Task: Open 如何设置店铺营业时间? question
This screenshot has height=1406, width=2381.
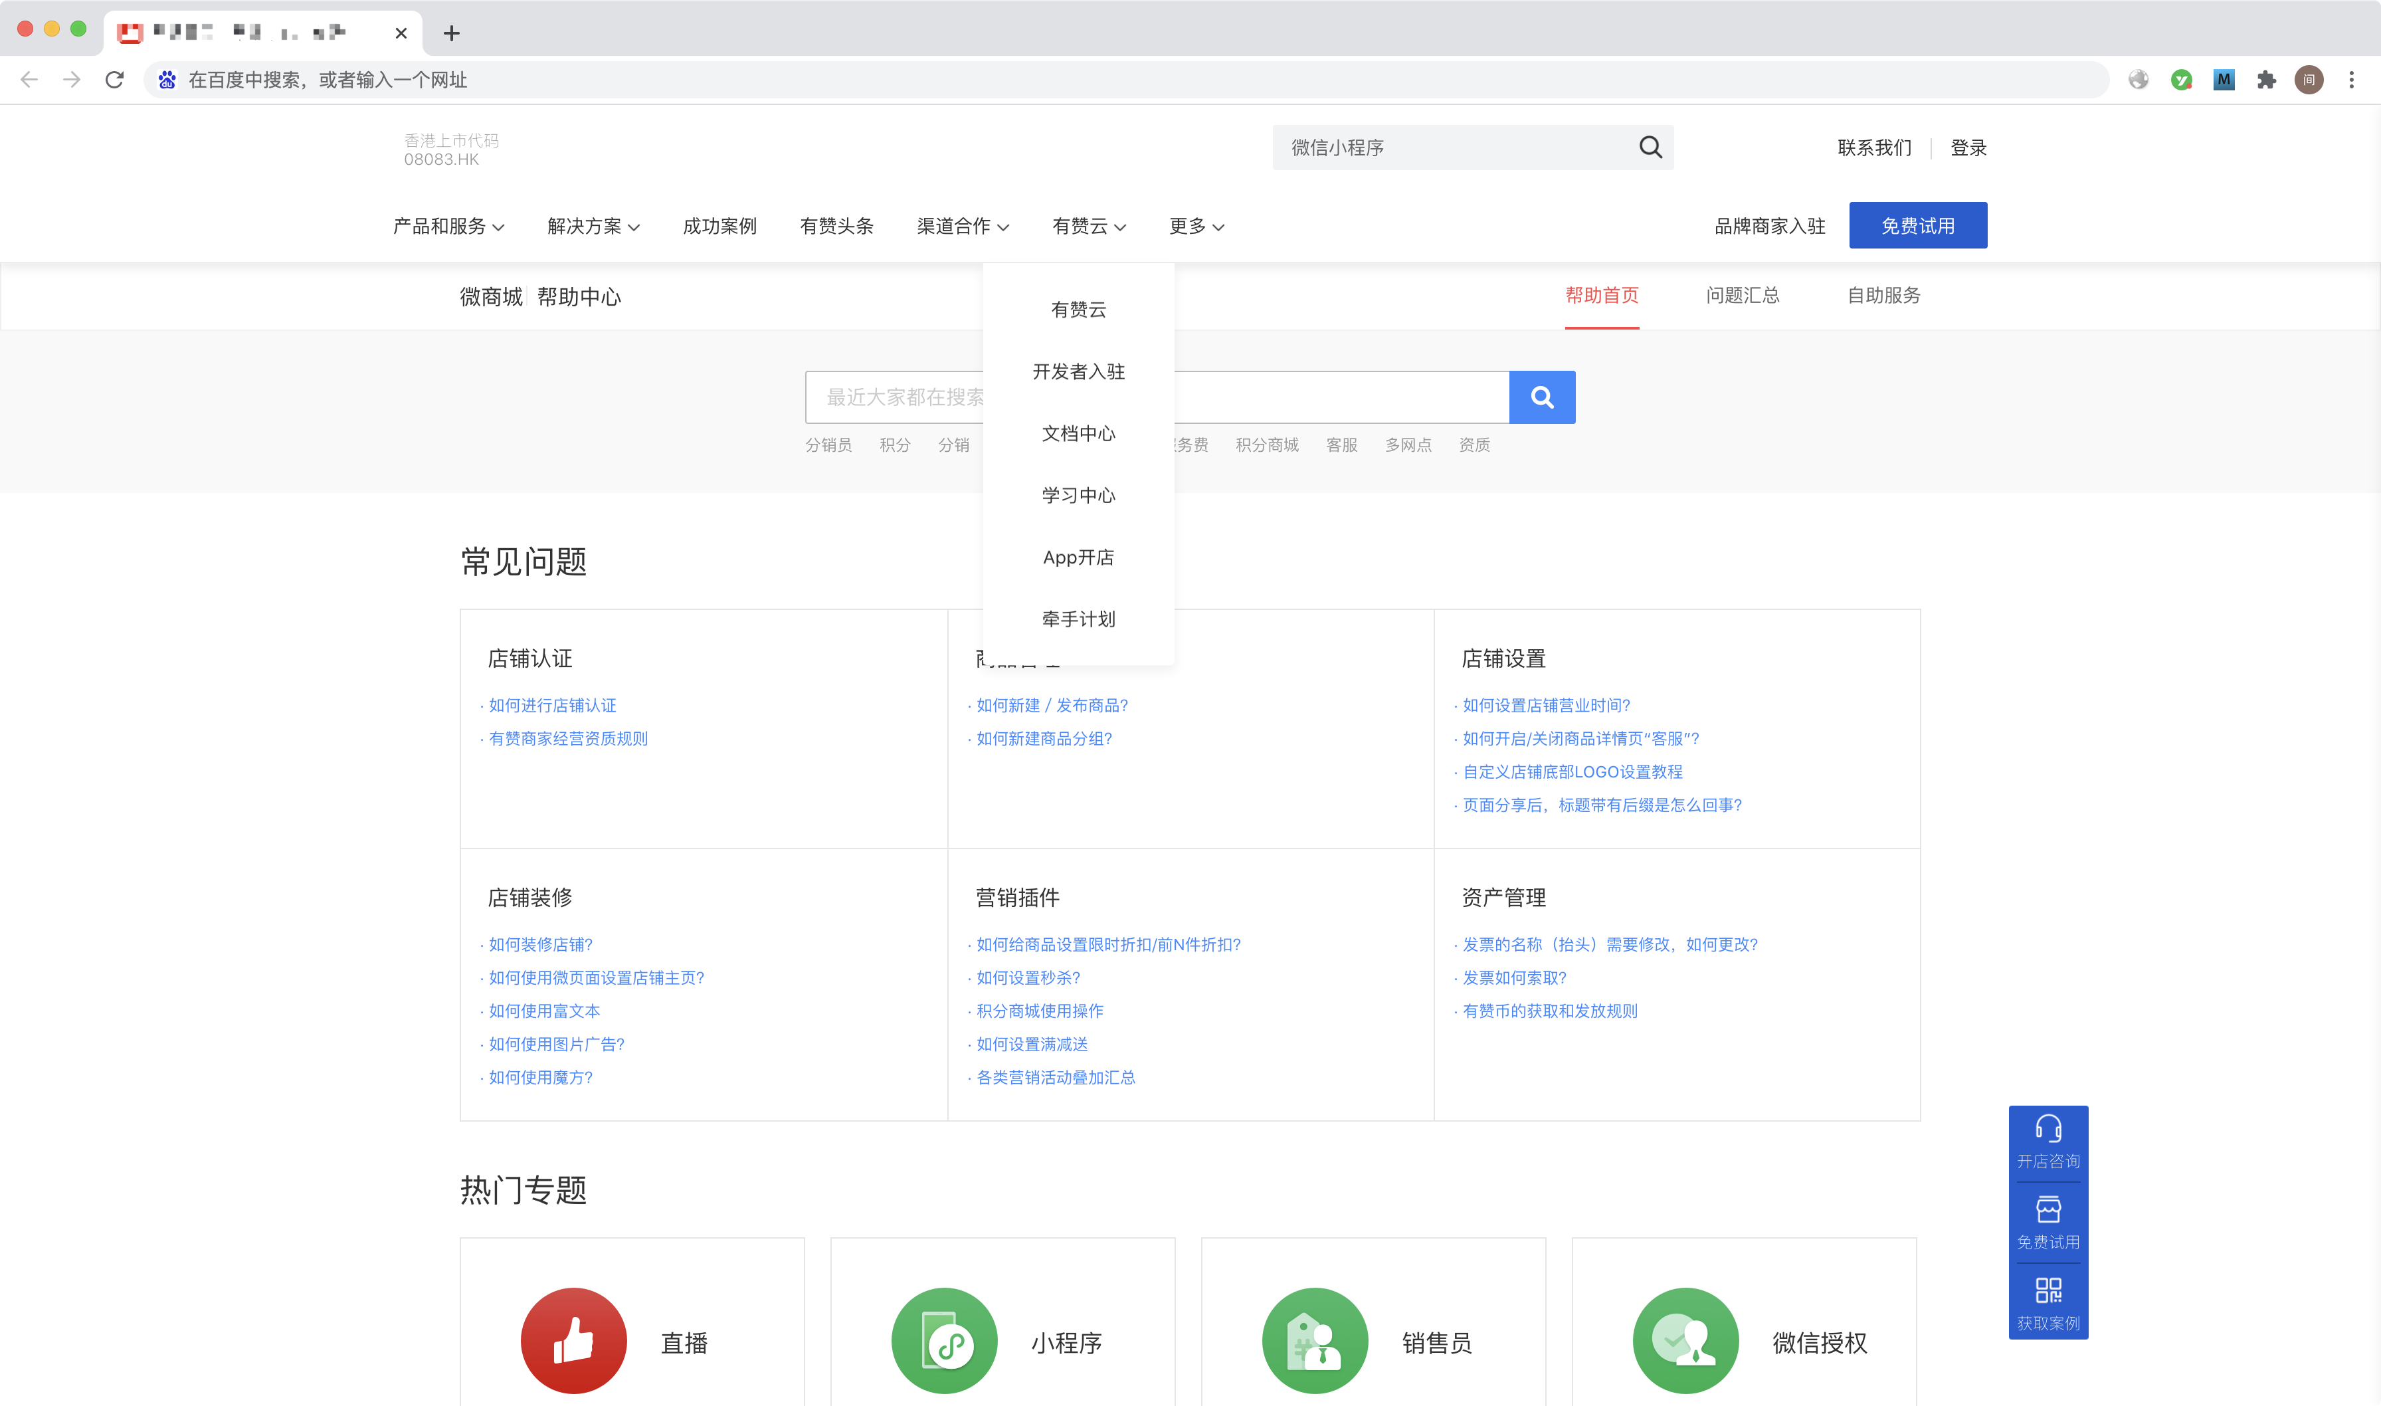Action: [x=1547, y=705]
